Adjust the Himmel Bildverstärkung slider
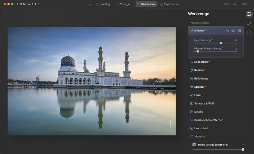The width and height of the screenshot is (254, 154). (x=198, y=51)
